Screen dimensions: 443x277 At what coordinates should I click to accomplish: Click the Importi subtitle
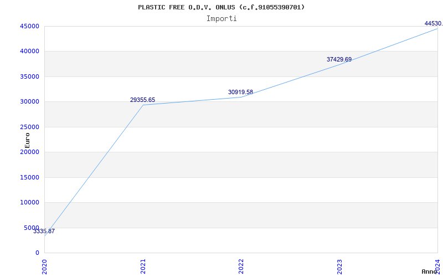pos(221,18)
